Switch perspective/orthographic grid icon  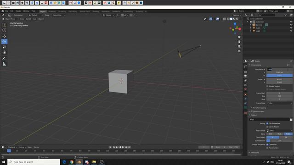tap(239, 51)
